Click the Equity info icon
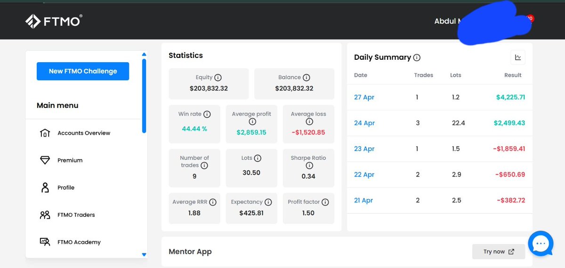 pyautogui.click(x=218, y=77)
